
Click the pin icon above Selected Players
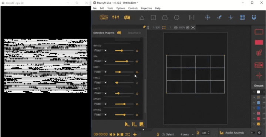144,27
